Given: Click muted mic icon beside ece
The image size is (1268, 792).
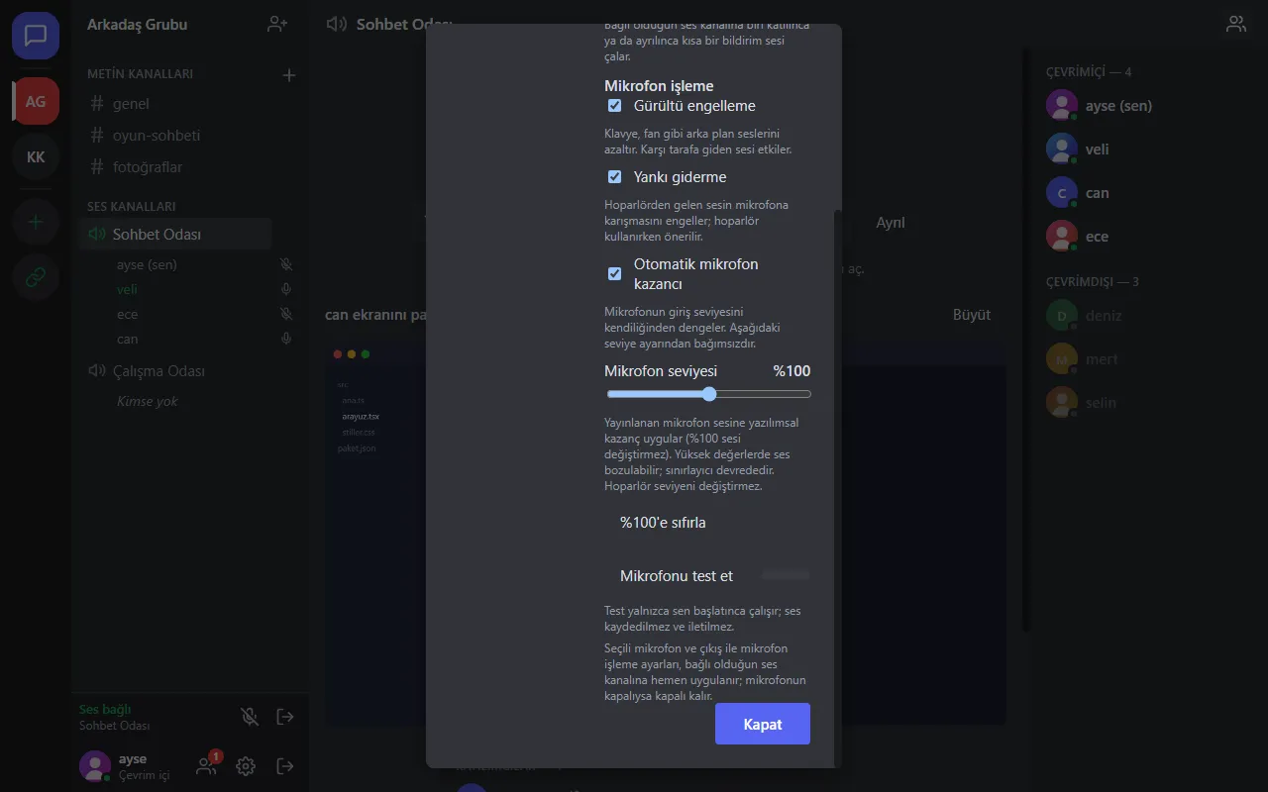Looking at the screenshot, I should coord(286,314).
